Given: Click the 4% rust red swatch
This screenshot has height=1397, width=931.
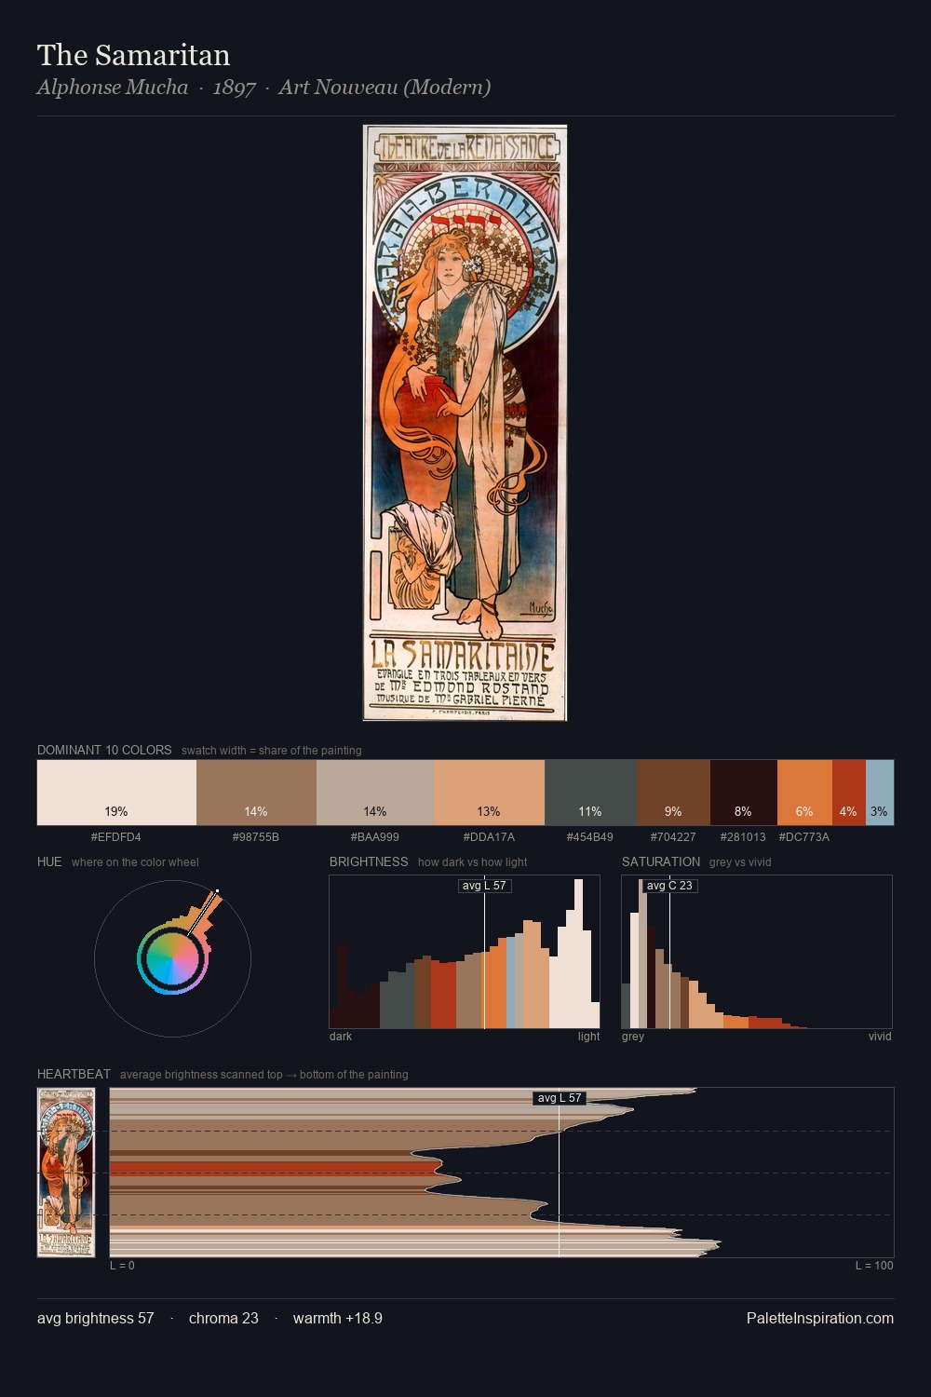Looking at the screenshot, I should (x=849, y=793).
